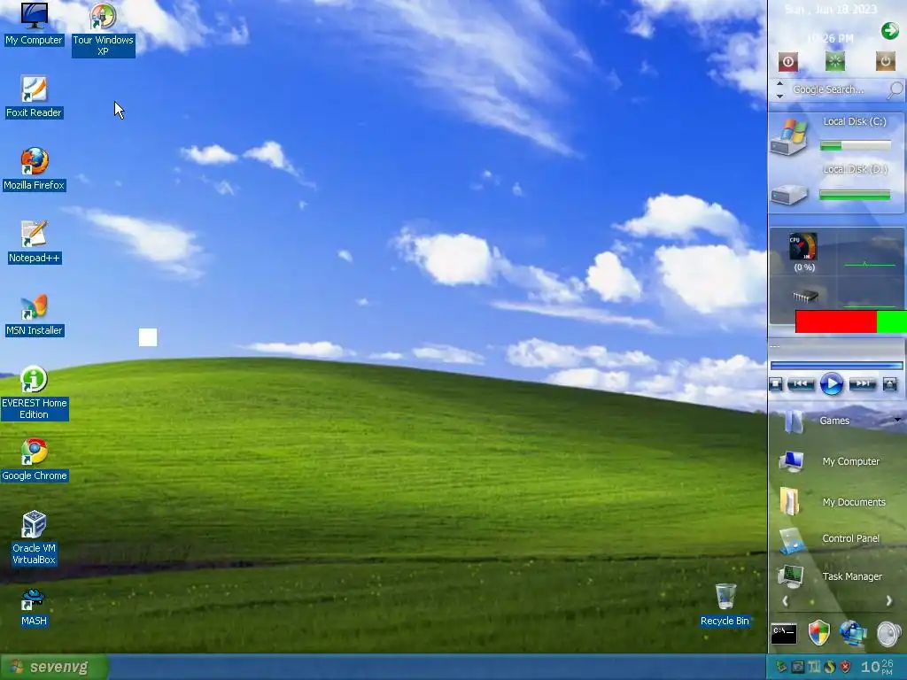Open the network connections globe icon
907x680 pixels.
pos(853,633)
